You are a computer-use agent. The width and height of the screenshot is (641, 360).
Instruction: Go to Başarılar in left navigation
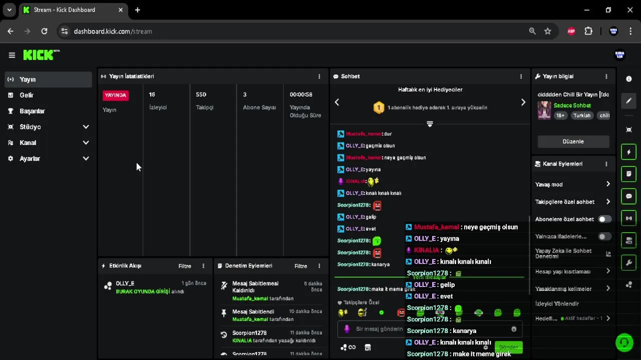pyautogui.click(x=49, y=111)
